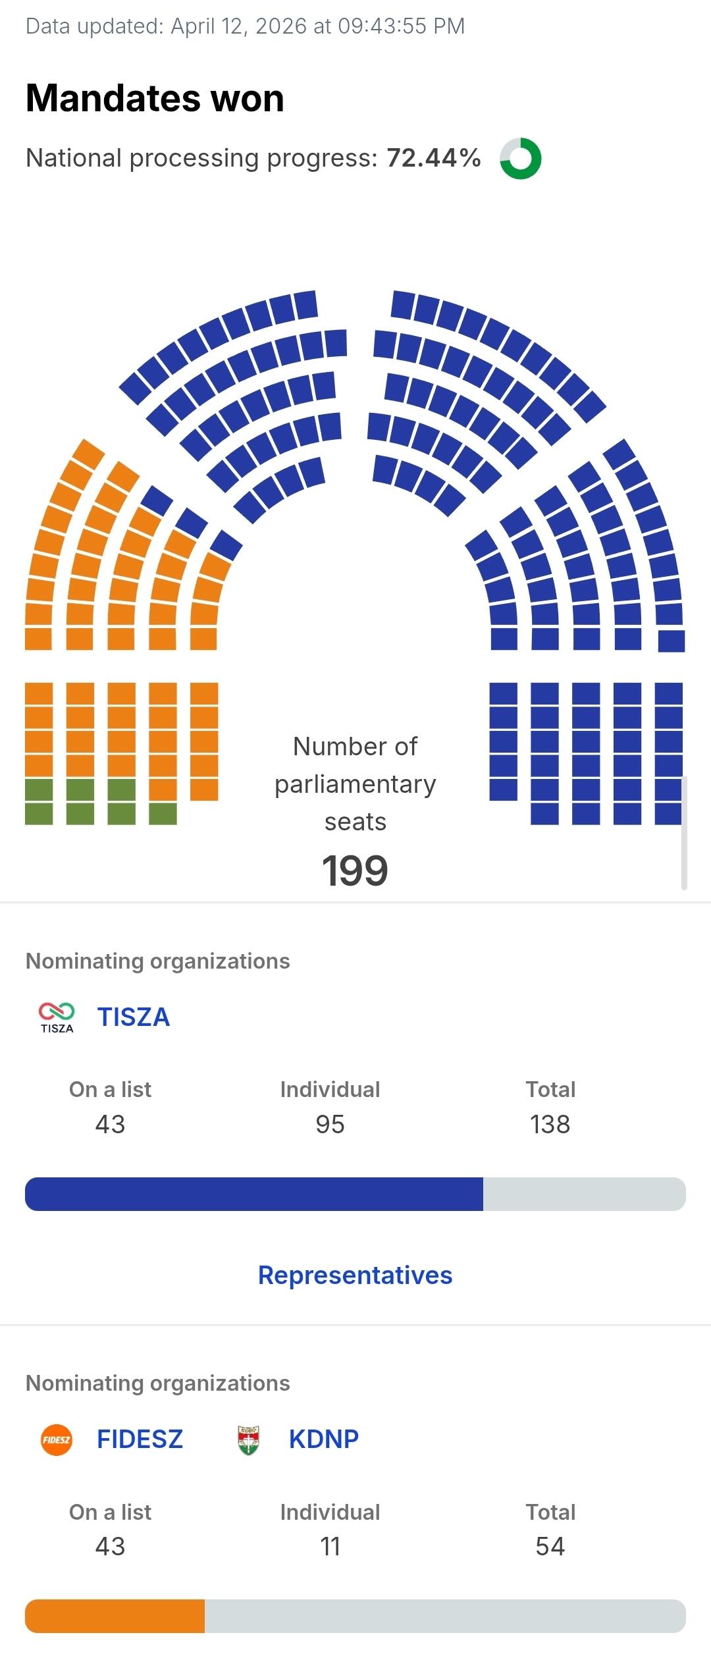Open the TISZA party link
Screen dimensions: 711x1662
(134, 1017)
